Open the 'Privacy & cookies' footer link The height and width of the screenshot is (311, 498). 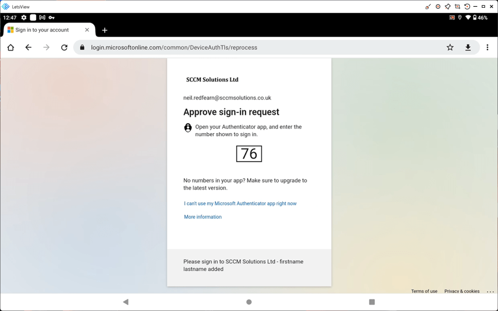coord(462,291)
